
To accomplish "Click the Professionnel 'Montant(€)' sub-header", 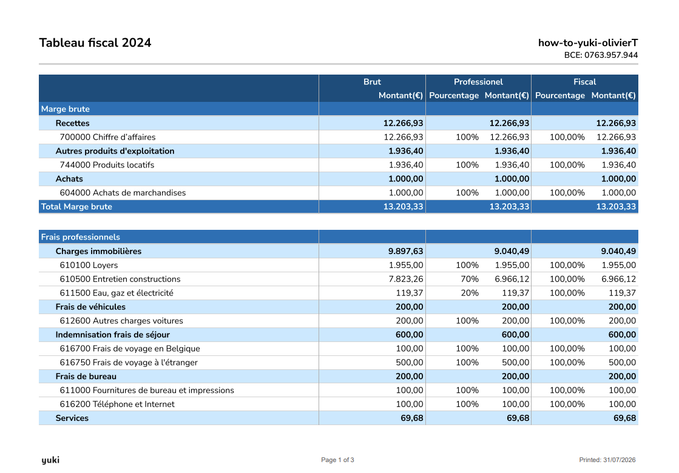I will [x=507, y=96].
